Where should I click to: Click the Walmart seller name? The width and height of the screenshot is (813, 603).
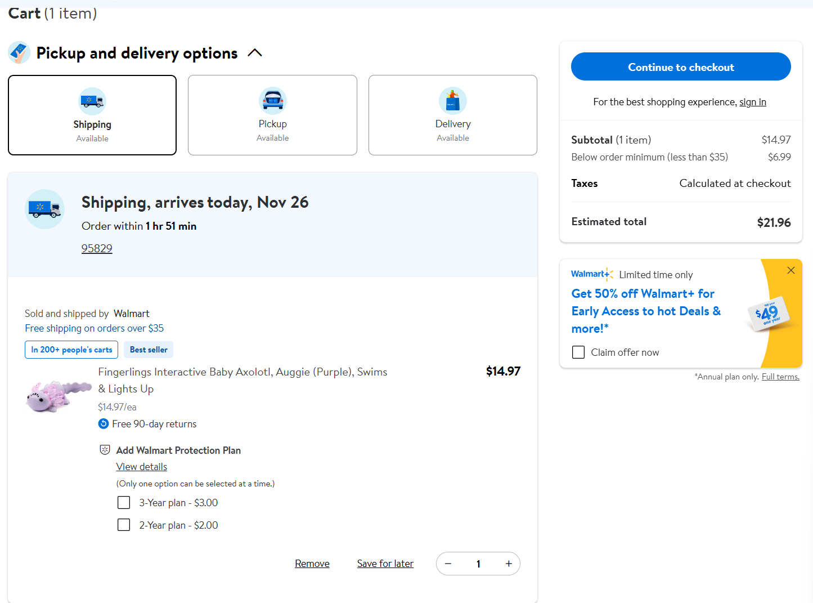point(132,314)
